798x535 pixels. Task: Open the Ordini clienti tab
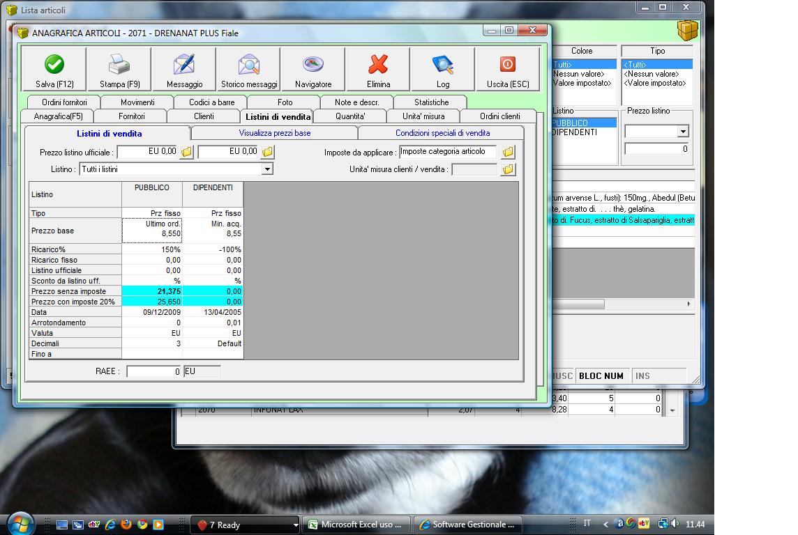[499, 116]
